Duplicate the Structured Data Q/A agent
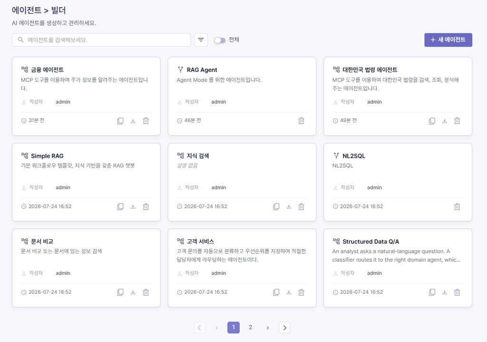This screenshot has height=342, width=487. tap(432, 292)
